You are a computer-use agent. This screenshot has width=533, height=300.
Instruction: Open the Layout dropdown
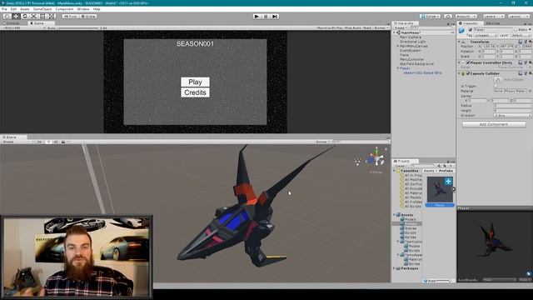pyautogui.click(x=519, y=17)
